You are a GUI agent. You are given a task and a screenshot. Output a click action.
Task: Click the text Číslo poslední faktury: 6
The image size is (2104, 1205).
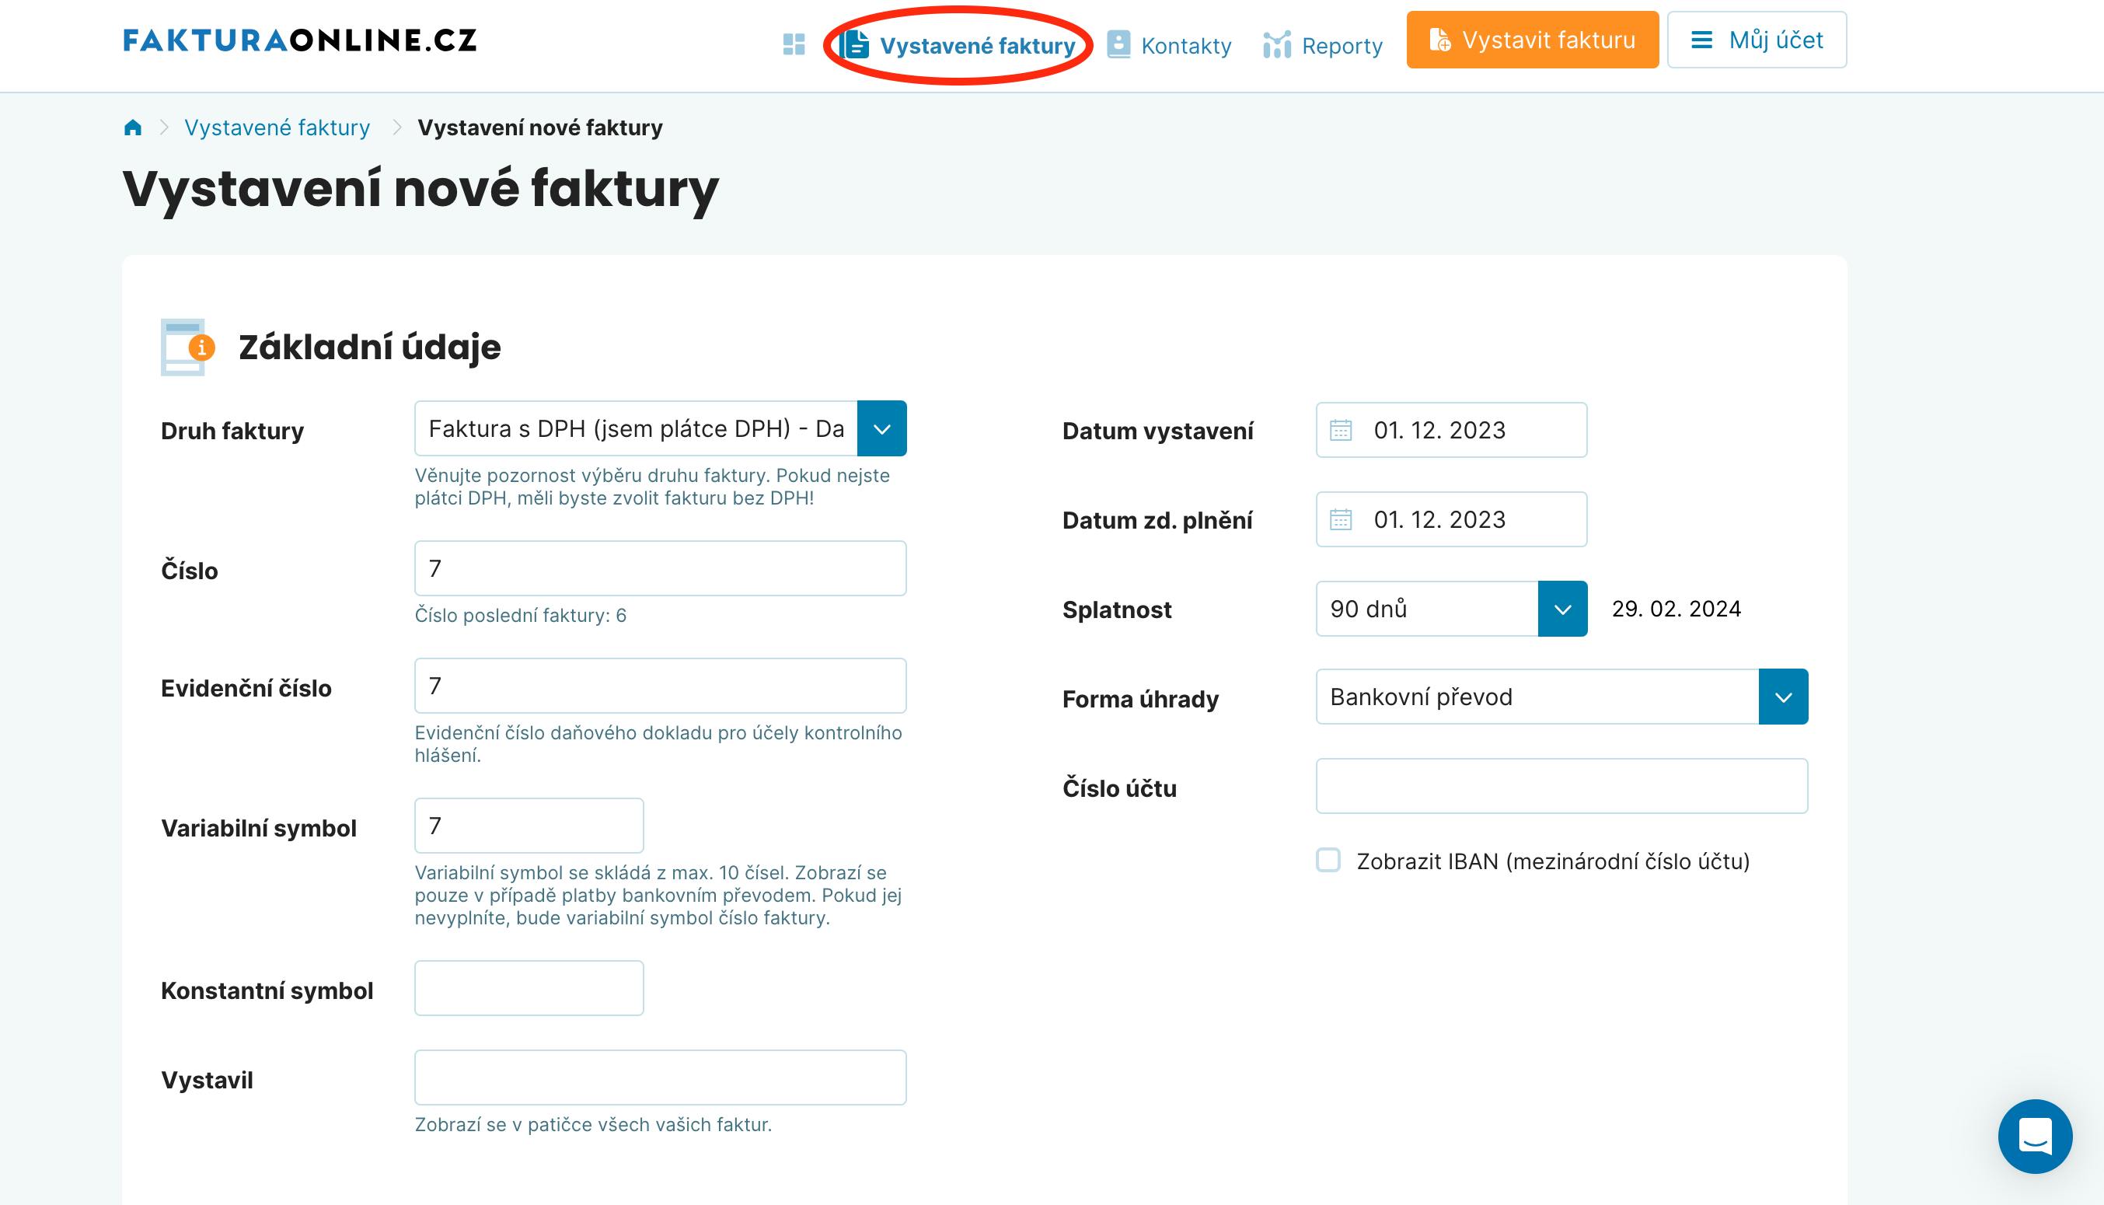521,616
